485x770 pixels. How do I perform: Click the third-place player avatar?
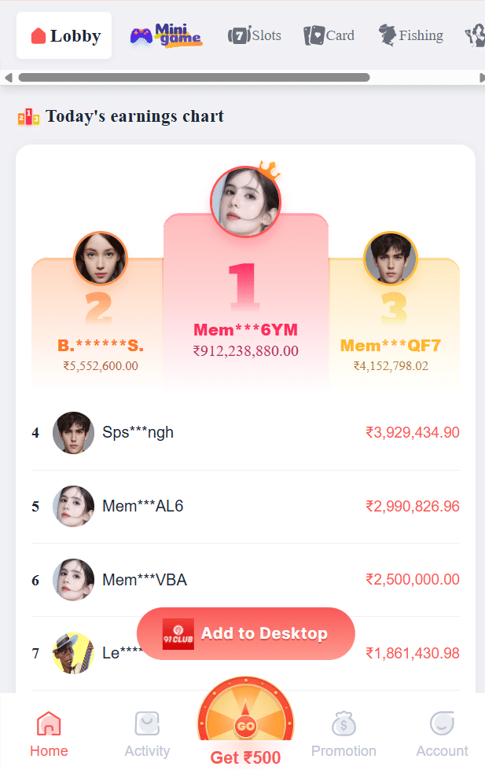click(391, 258)
